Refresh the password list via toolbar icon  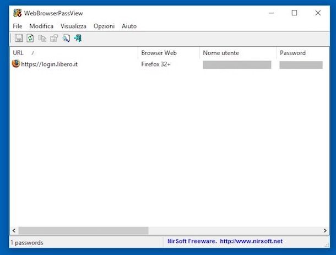click(x=30, y=38)
